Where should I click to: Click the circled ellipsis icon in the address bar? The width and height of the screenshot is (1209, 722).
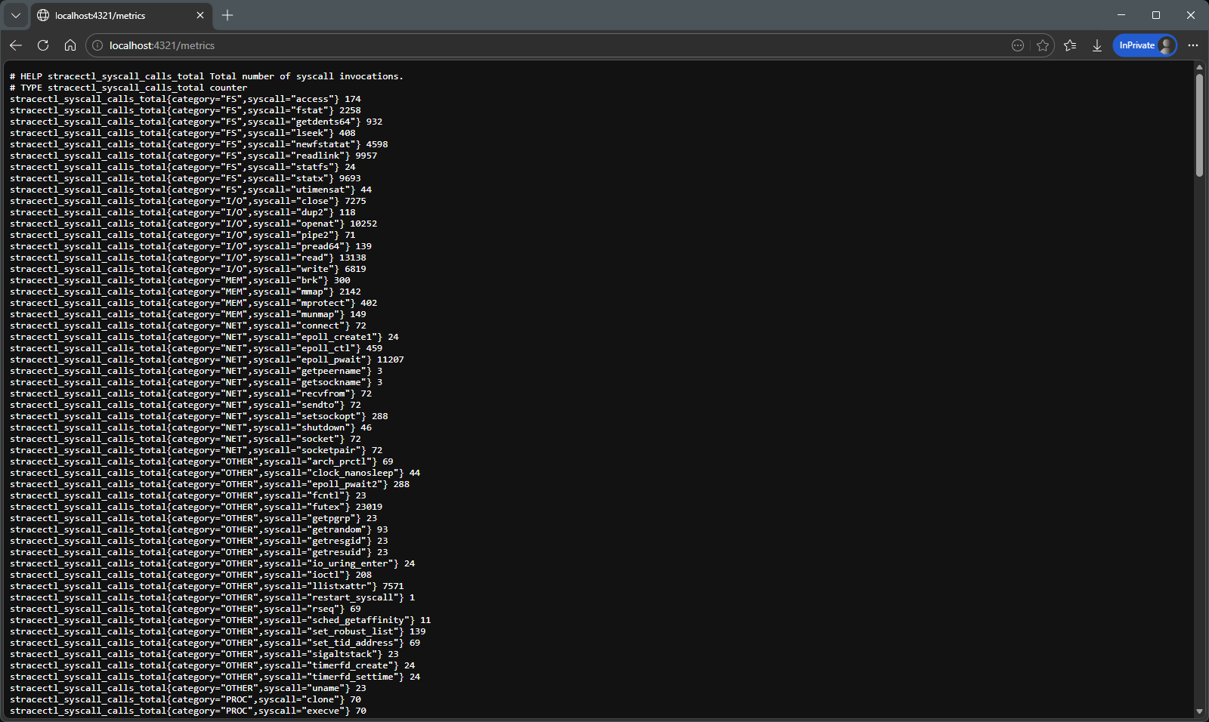coord(1018,45)
